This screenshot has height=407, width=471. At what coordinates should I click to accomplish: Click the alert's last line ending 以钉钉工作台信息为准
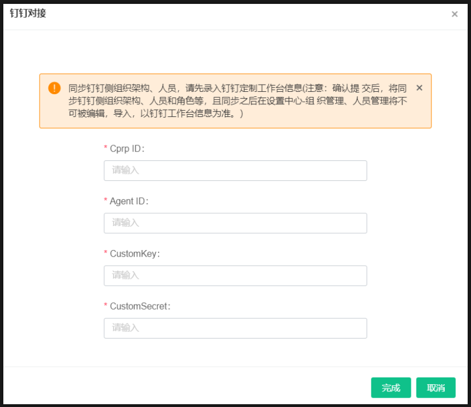[x=156, y=114]
